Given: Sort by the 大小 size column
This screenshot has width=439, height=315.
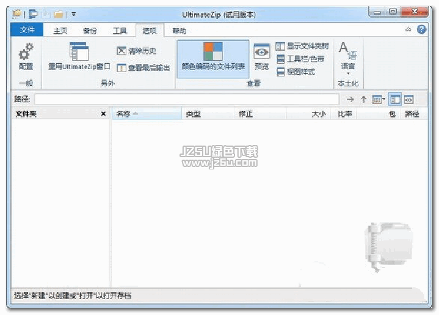Looking at the screenshot, I should coord(308,114).
